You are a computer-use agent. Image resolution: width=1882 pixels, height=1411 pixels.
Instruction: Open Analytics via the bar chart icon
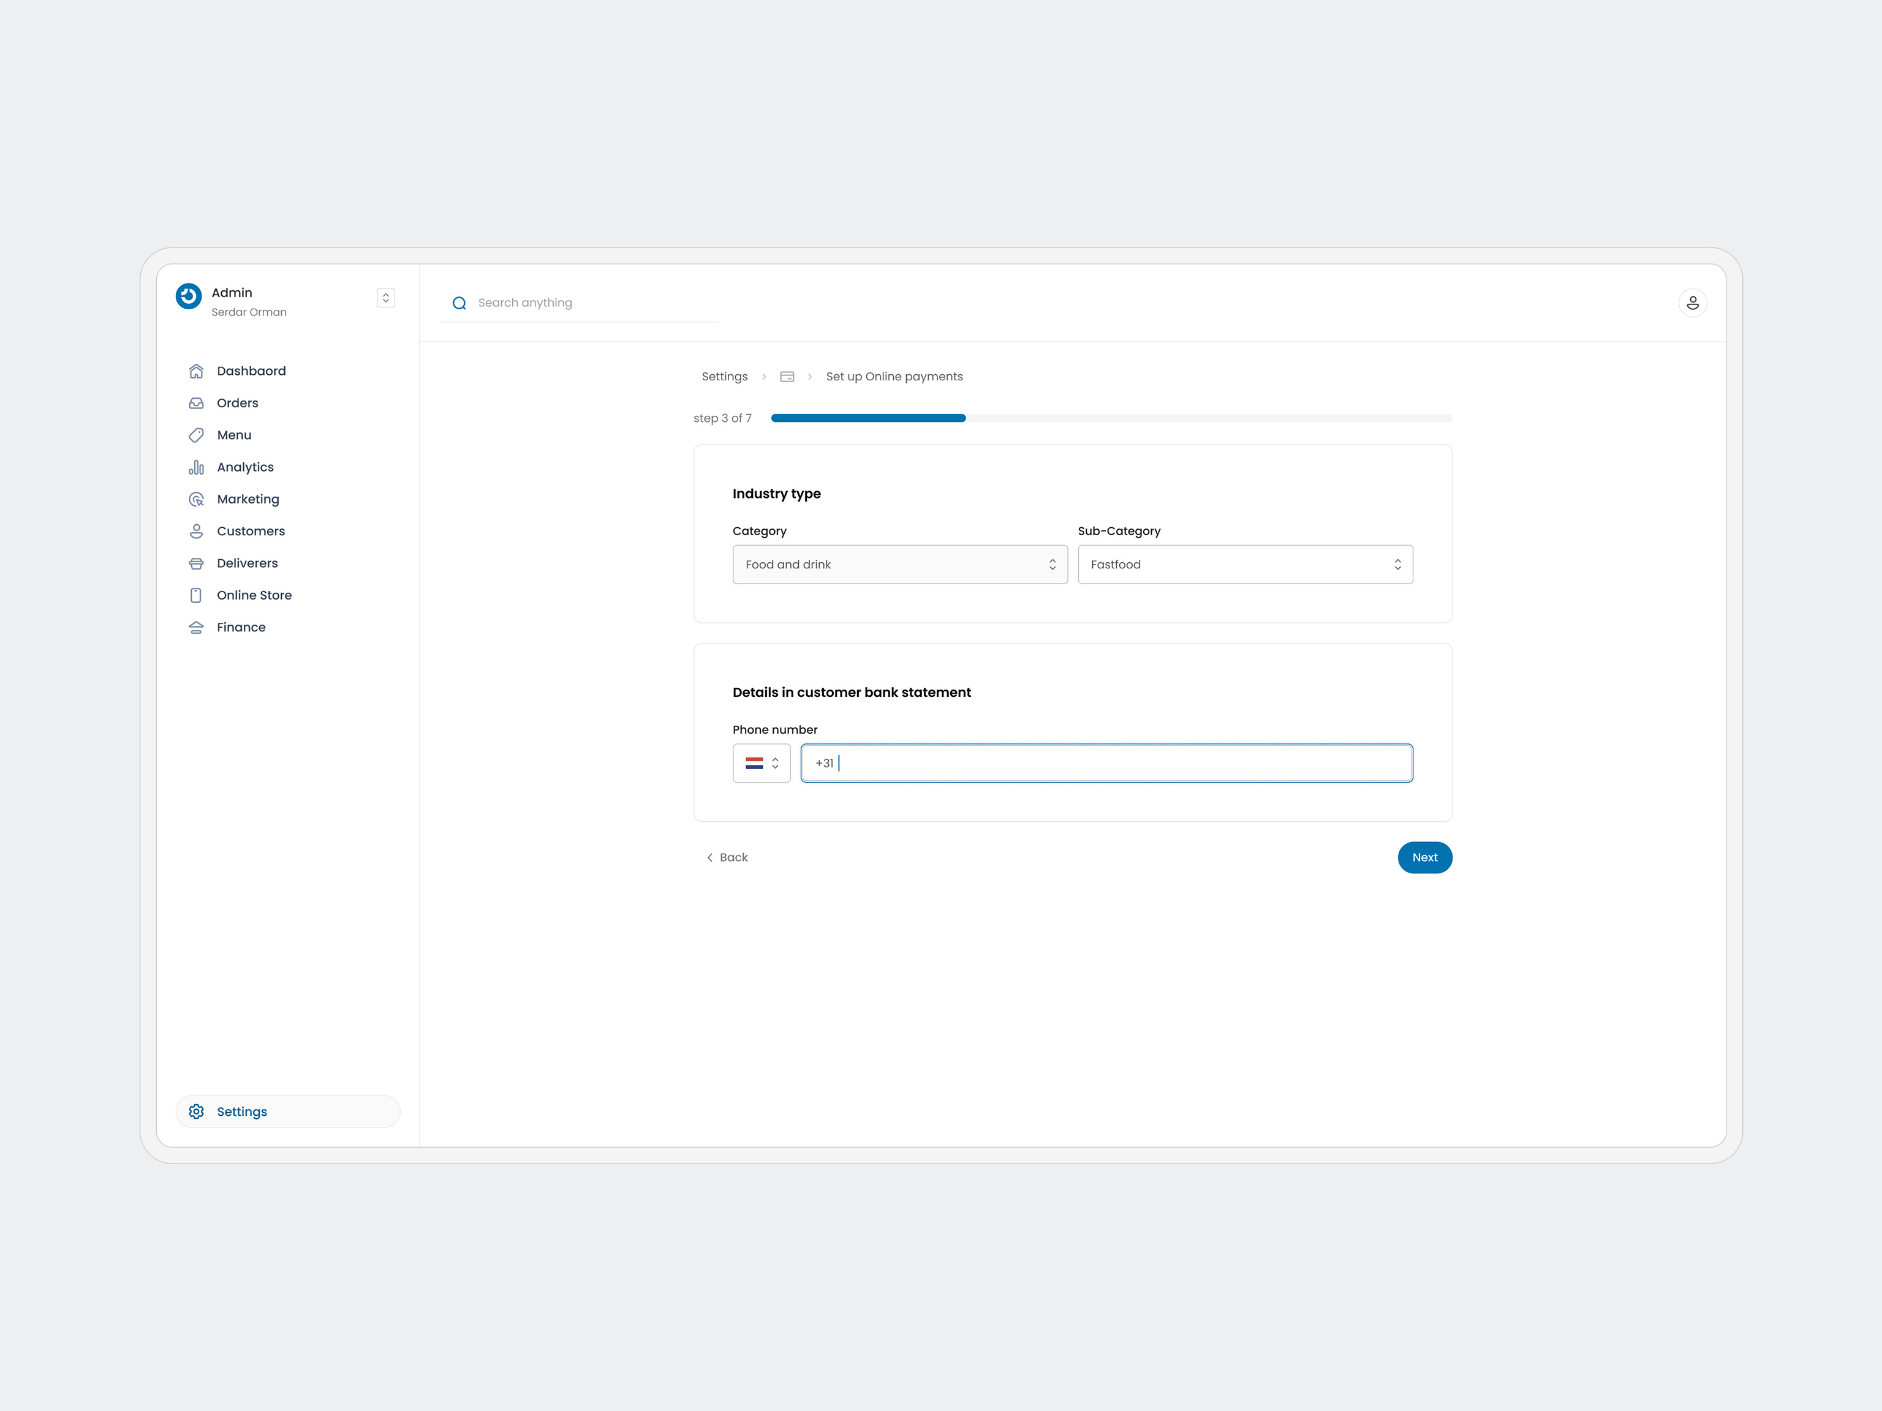pyautogui.click(x=195, y=466)
